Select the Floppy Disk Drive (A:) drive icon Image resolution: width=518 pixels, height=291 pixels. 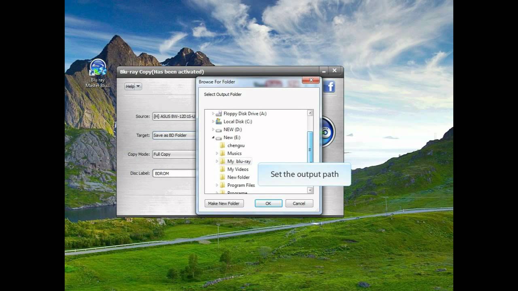tap(219, 114)
